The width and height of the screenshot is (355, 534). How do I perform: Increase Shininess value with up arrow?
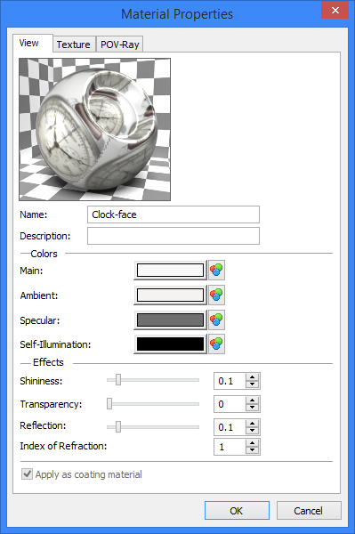(252, 377)
